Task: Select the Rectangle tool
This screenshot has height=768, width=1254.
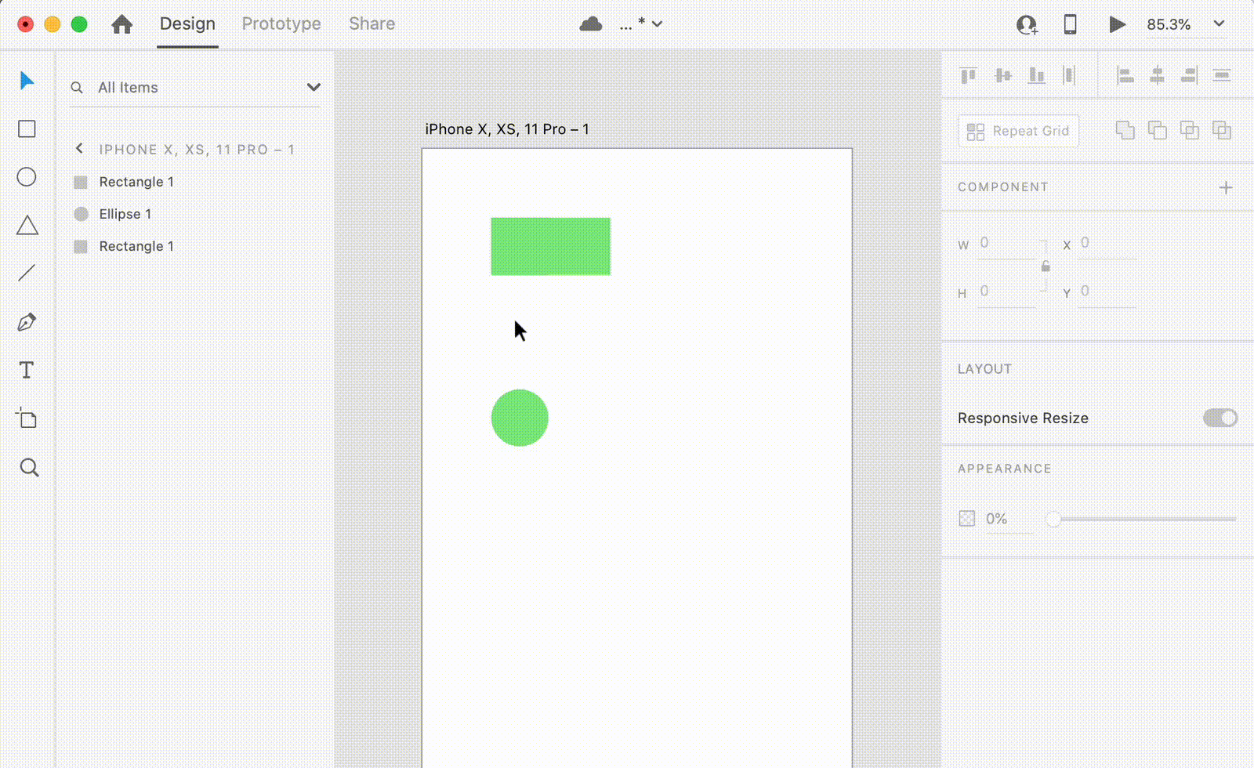Action: 27,129
